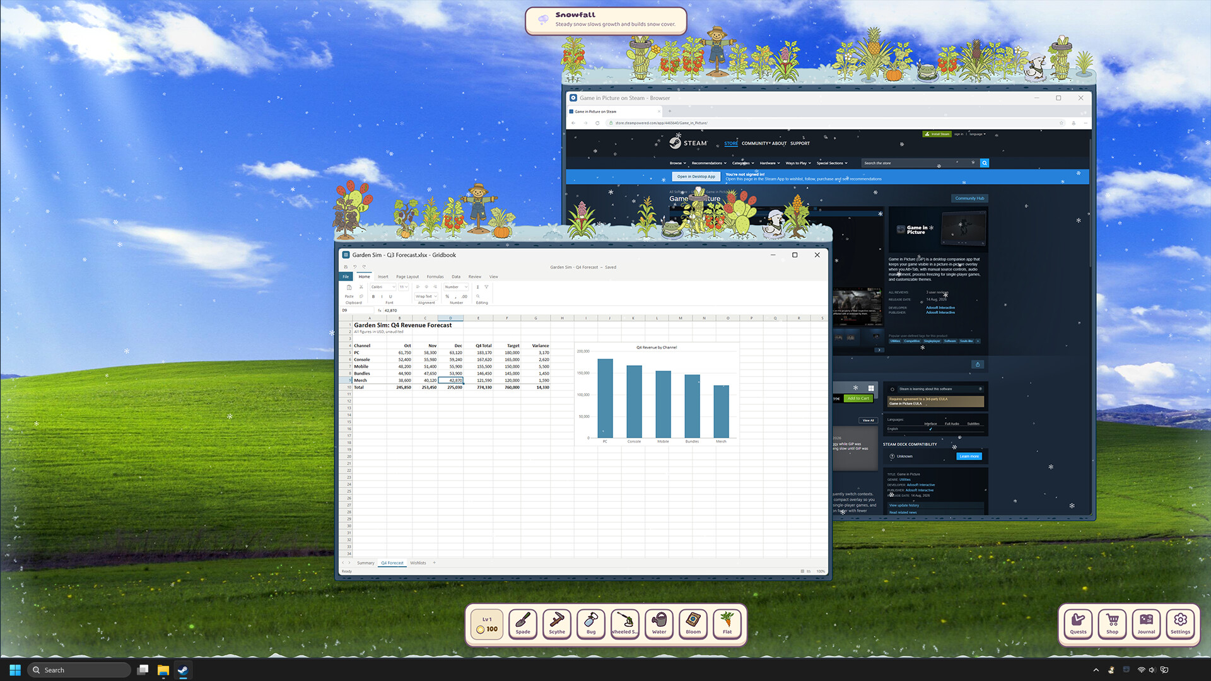Select the Scythe tool
The width and height of the screenshot is (1211, 681).
coord(557,624)
